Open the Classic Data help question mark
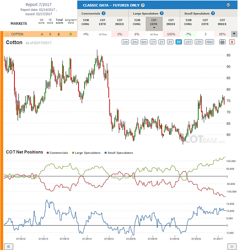 pos(143,5)
